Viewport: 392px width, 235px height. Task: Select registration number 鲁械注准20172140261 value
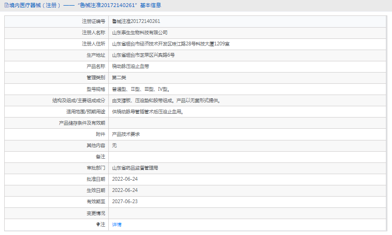click(136, 21)
